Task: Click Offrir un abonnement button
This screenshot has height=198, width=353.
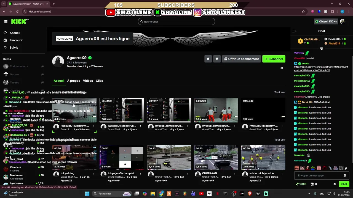Action: tap(241, 59)
